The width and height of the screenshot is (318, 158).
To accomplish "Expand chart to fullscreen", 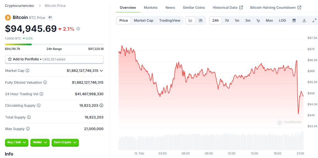I will pyautogui.click(x=314, y=20).
